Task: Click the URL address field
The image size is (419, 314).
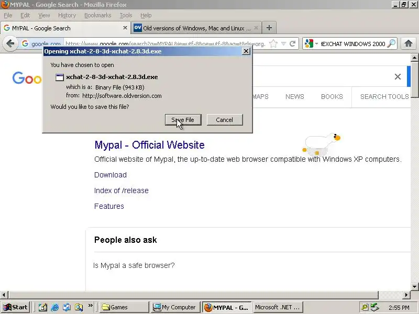Action: point(165,43)
